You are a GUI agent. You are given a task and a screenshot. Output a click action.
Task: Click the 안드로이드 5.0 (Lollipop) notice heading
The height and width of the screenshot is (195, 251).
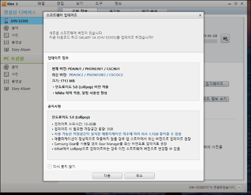[x=71, y=117]
